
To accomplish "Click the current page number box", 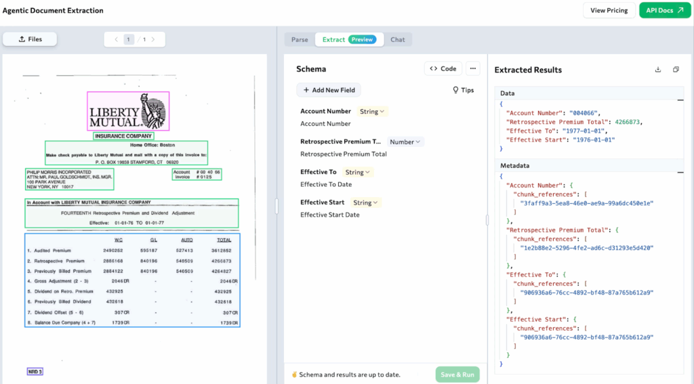I will click(x=128, y=39).
